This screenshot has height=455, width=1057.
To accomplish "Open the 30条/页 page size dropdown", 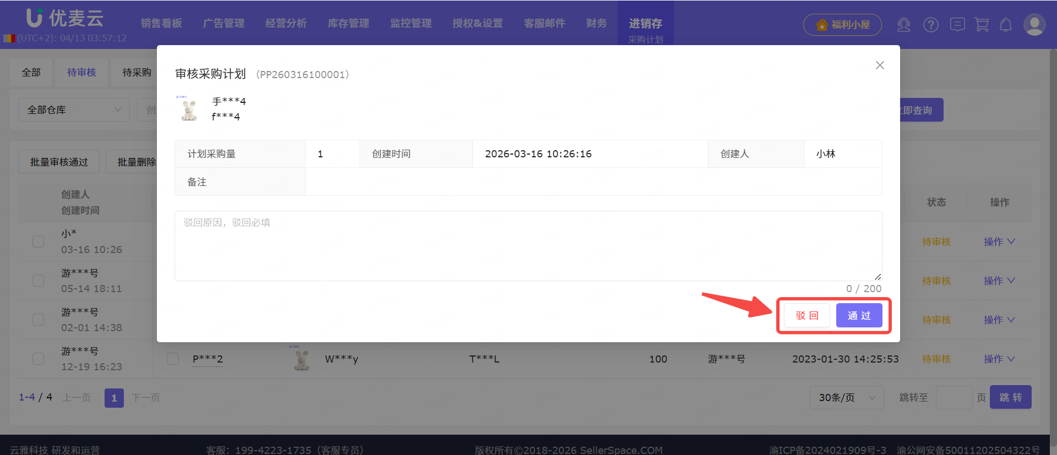I will pos(846,397).
